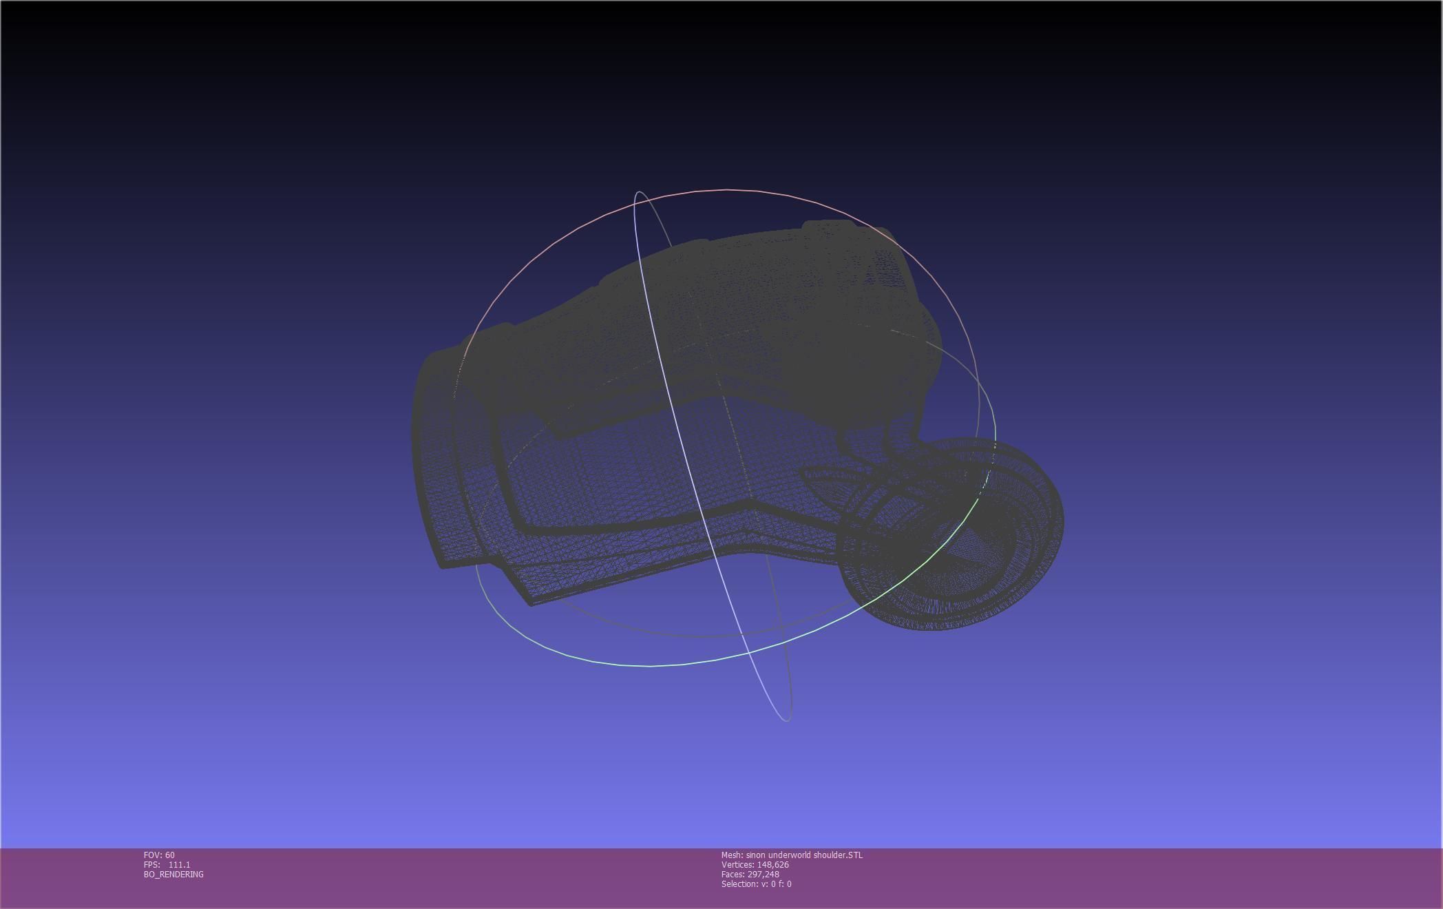Screen dimensions: 1443x909
Task: Click the top tip of blue trackball ellipse
Action: (x=639, y=193)
